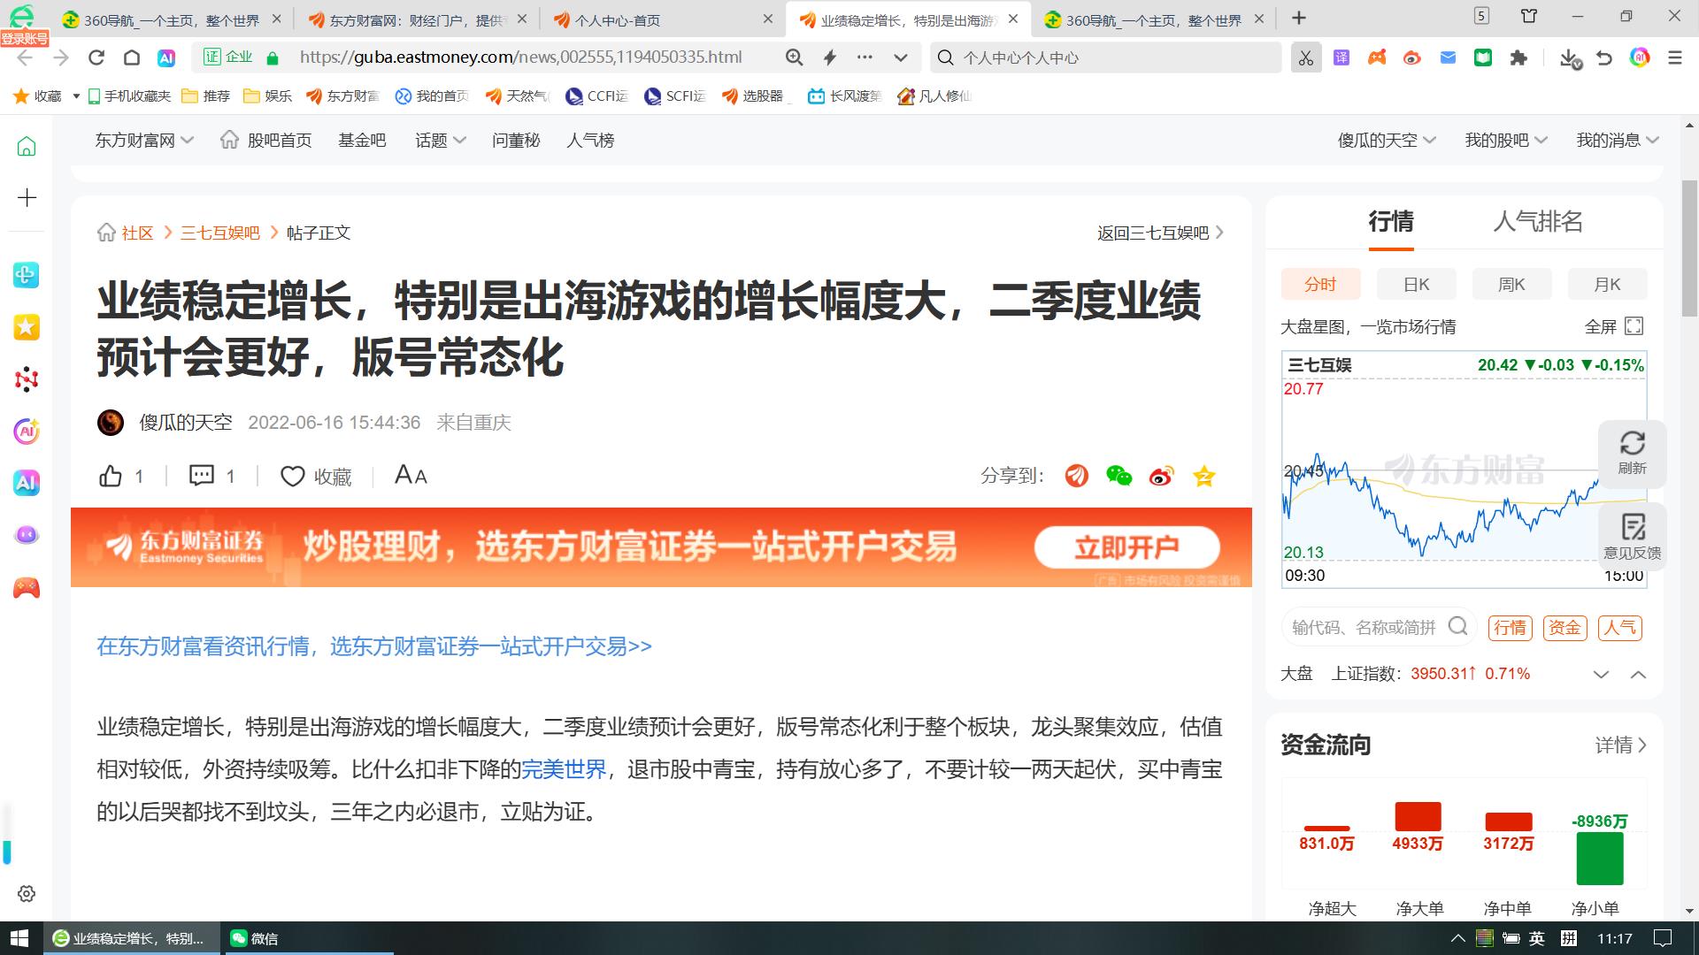Select the 日K chart option
Viewport: 1699px width, 955px height.
pyautogui.click(x=1416, y=284)
